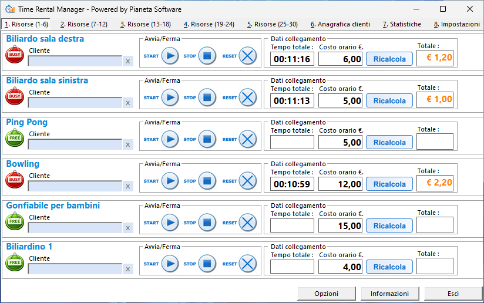Start the Ping Pong timer
Screen dimensions: 484x303
click(170, 139)
